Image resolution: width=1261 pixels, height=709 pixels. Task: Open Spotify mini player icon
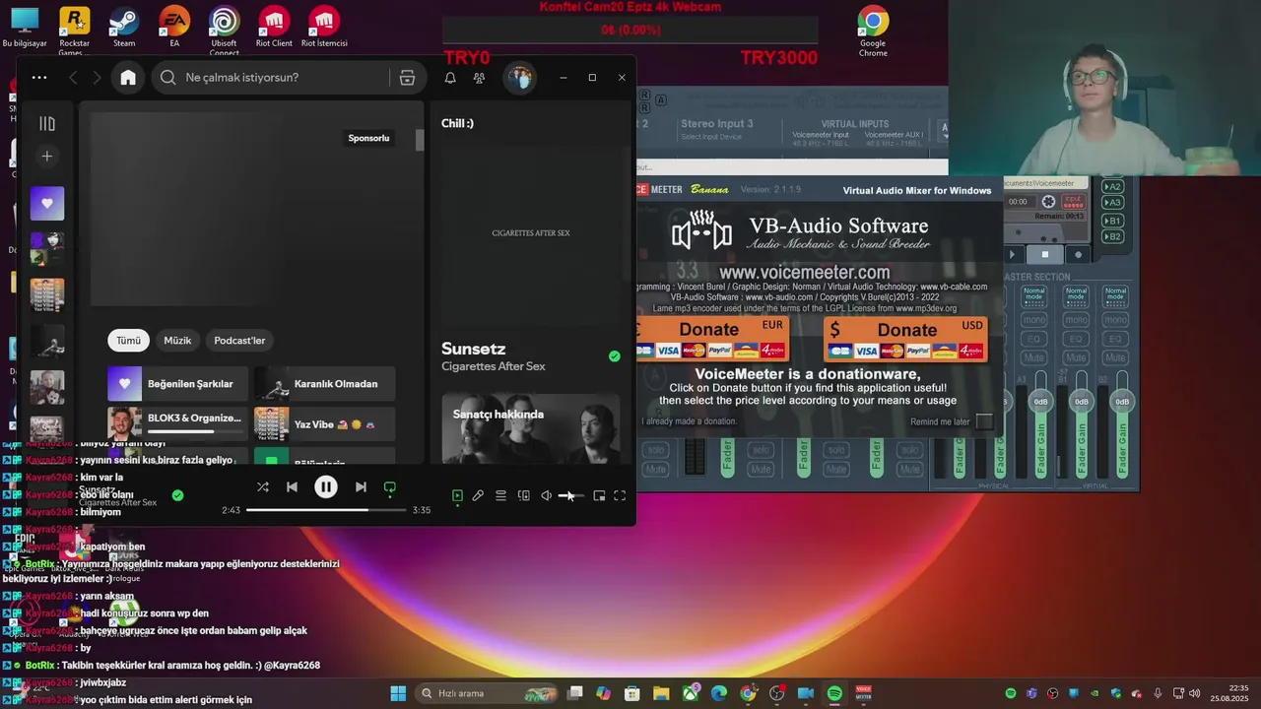click(599, 496)
